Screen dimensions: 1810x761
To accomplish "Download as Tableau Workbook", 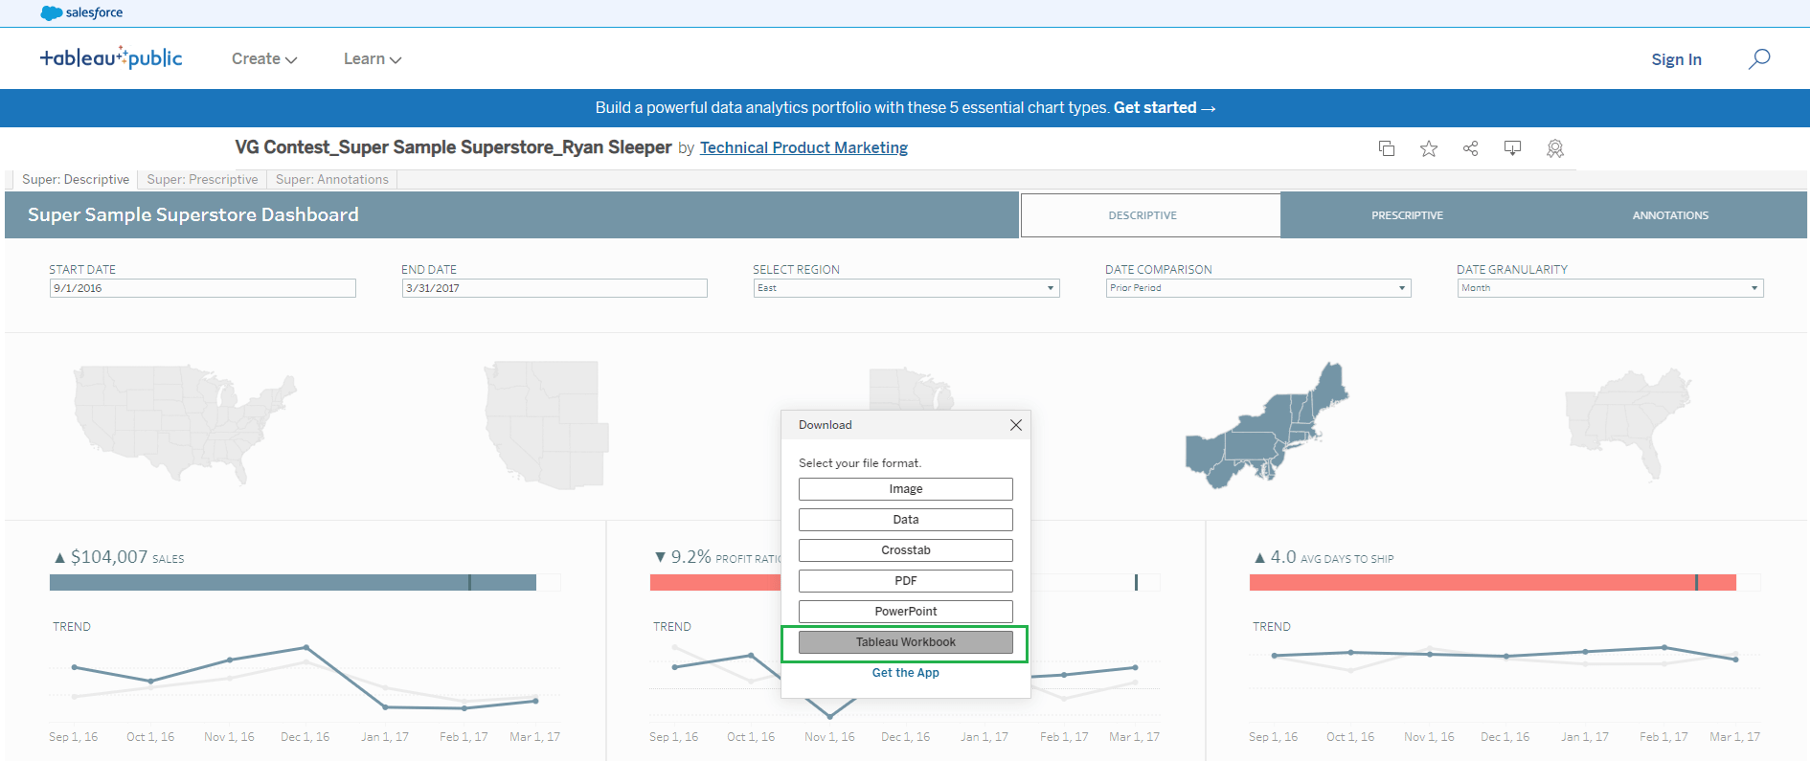I will (906, 642).
